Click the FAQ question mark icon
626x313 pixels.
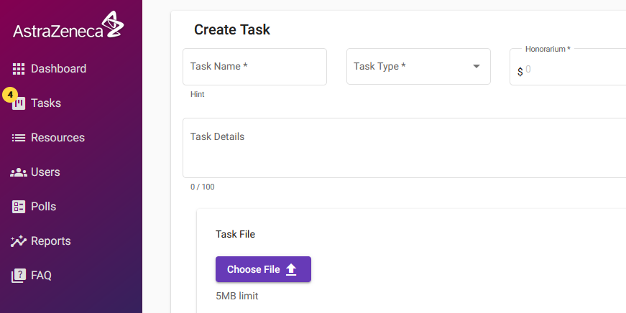[19, 276]
